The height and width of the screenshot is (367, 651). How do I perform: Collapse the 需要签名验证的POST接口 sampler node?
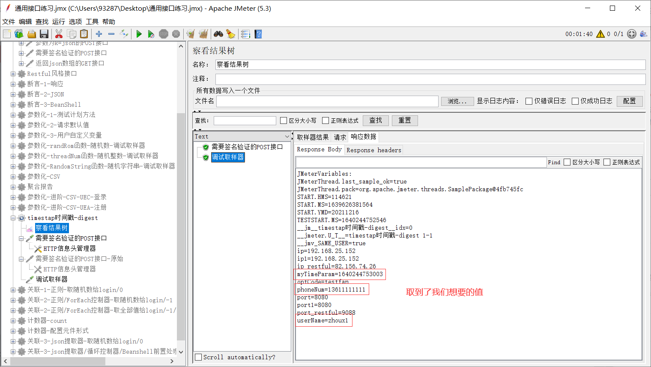[21, 238]
